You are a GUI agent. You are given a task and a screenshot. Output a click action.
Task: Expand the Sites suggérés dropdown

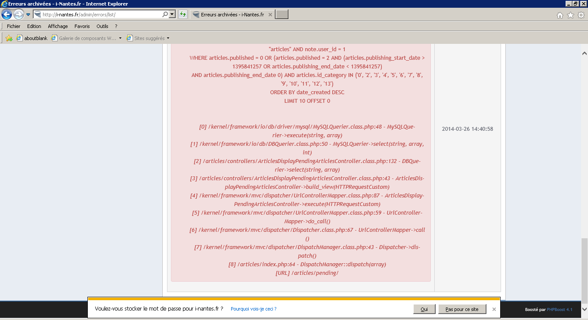tap(168, 38)
